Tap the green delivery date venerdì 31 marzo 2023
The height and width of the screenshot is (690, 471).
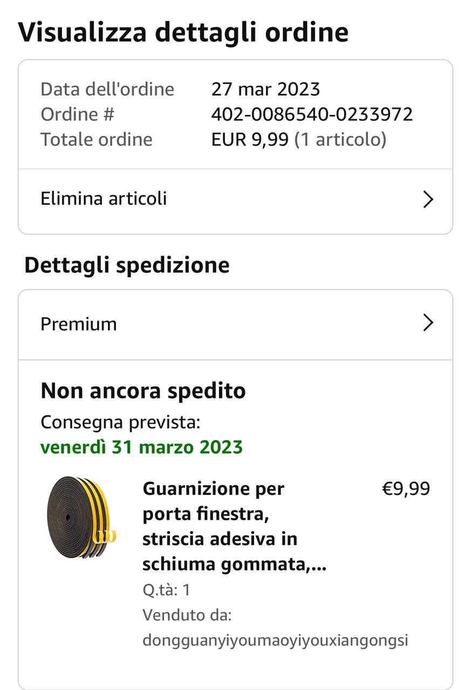pyautogui.click(x=141, y=447)
